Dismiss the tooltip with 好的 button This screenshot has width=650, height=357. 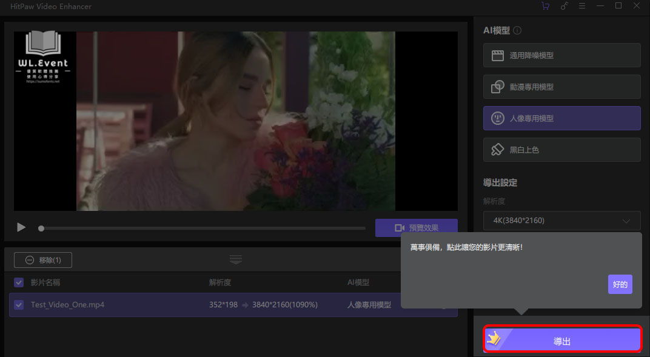click(620, 284)
